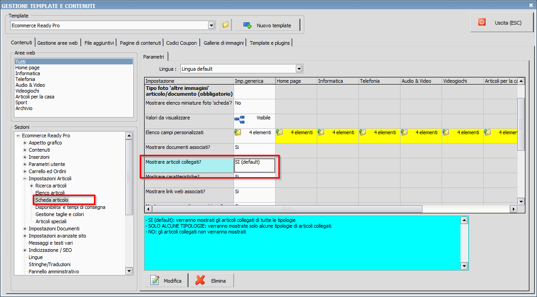Click the Valori da visualizzare tree icon

[x=240, y=119]
